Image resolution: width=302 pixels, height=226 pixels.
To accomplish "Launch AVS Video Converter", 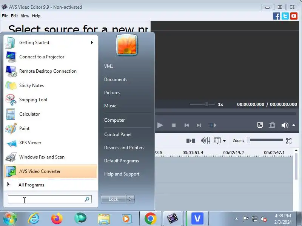I will (x=50, y=171).
